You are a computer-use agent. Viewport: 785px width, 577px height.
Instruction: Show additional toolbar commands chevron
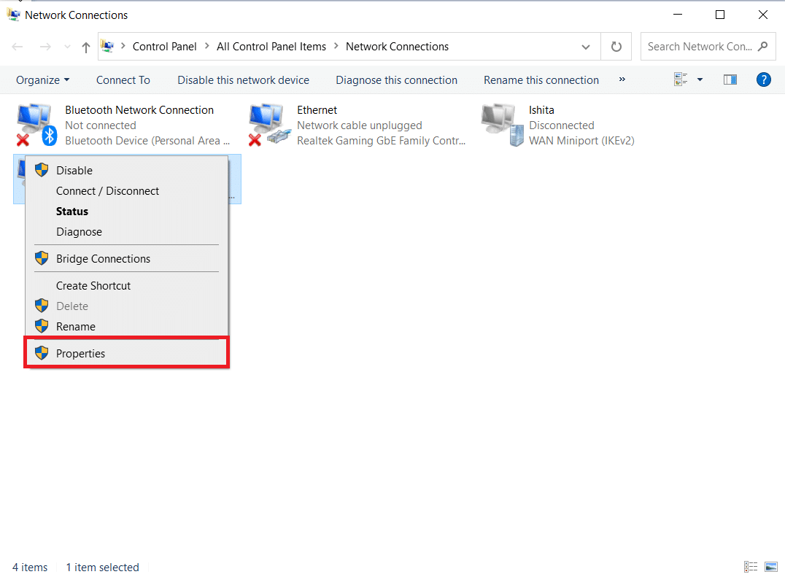(x=622, y=79)
